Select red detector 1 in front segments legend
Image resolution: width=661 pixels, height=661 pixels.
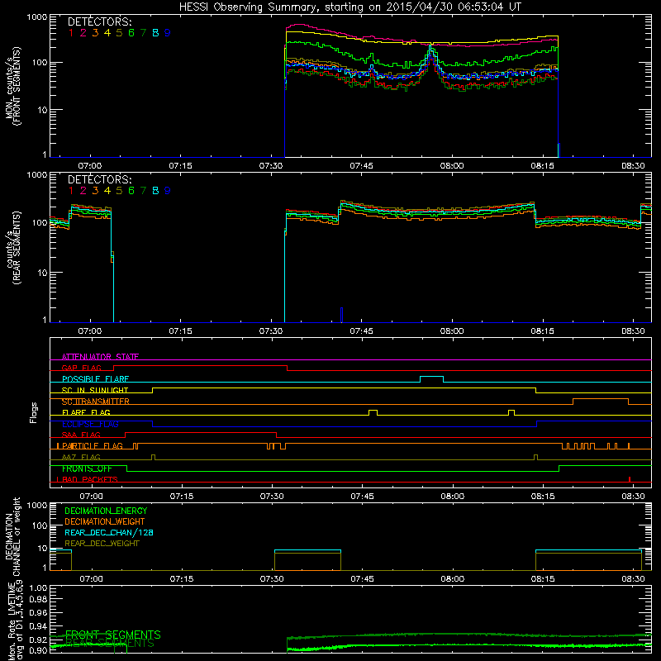[x=71, y=32]
